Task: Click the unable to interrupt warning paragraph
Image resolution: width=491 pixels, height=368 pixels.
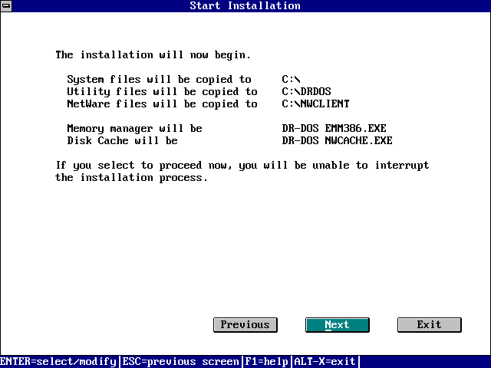Action: click(242, 172)
